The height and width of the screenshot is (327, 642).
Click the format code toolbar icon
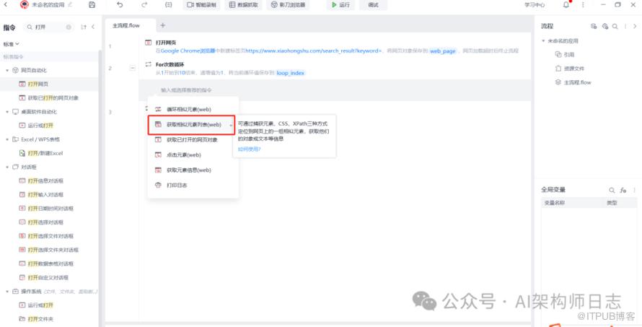[x=168, y=4]
